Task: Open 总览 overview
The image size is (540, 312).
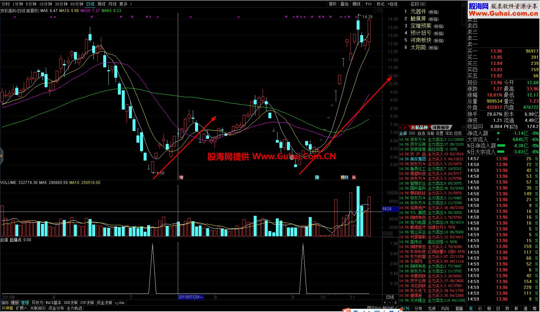Action: tap(458, 133)
